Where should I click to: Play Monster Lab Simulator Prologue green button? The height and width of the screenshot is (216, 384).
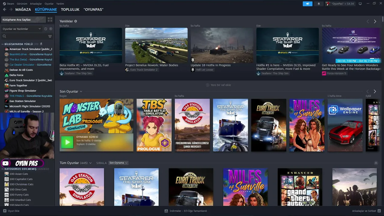tap(67, 142)
